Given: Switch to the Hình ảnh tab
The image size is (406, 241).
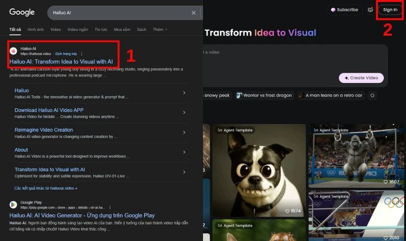Looking at the screenshot, I should coord(35,29).
